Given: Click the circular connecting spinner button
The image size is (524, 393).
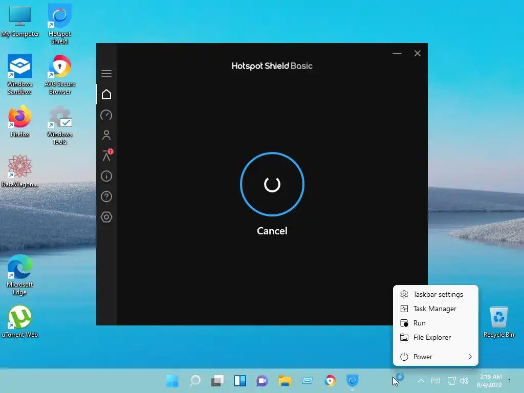Looking at the screenshot, I should (272, 184).
